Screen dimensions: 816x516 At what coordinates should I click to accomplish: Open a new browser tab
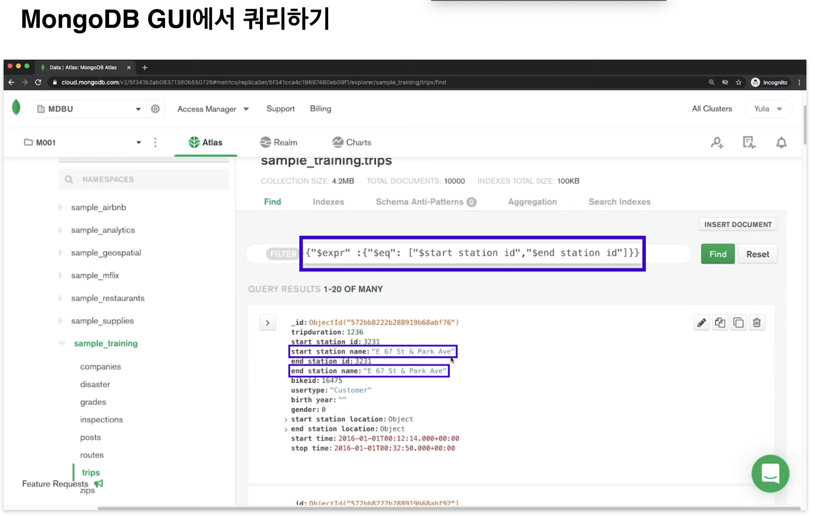[145, 67]
